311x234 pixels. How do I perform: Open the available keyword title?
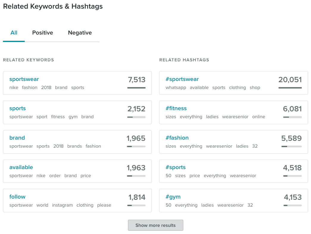click(21, 167)
